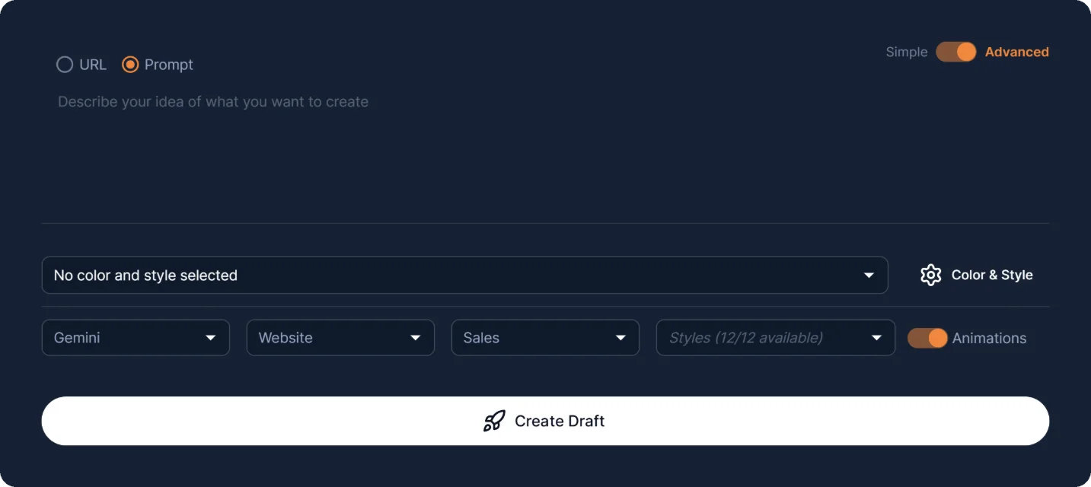The width and height of the screenshot is (1091, 487).
Task: Click the Advanced mode label
Action: (1016, 52)
